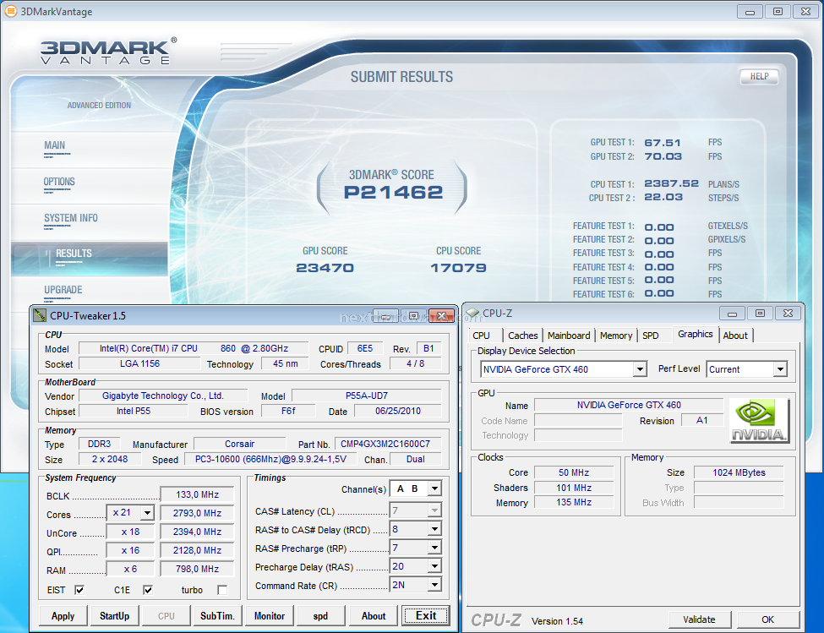Click the Core clock value 50 MHz

pyautogui.click(x=574, y=472)
